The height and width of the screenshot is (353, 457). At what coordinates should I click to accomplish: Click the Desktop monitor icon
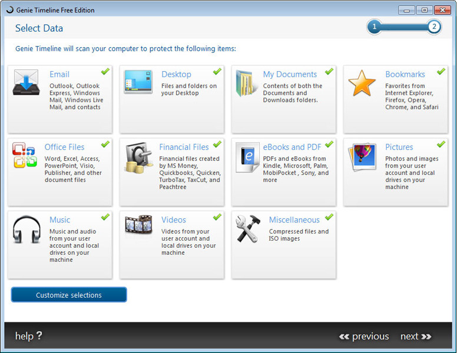[138, 82]
